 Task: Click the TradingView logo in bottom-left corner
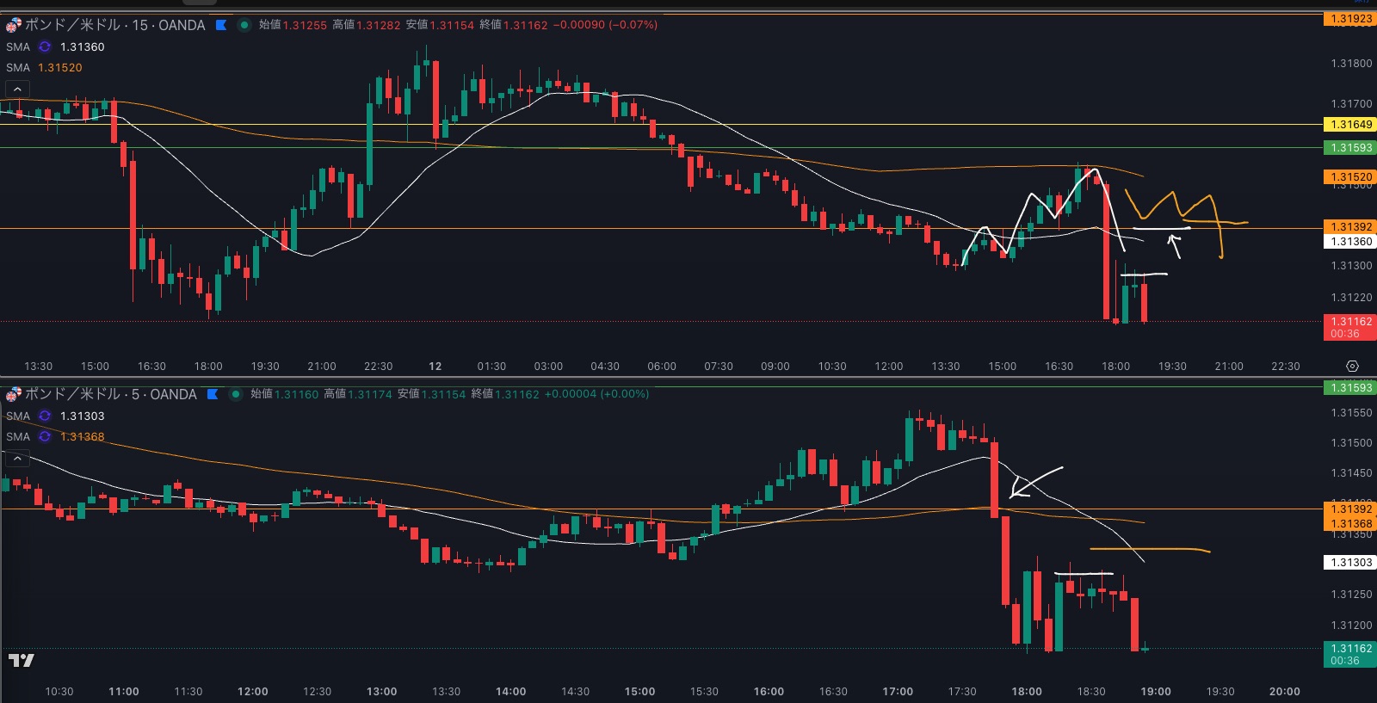click(21, 660)
